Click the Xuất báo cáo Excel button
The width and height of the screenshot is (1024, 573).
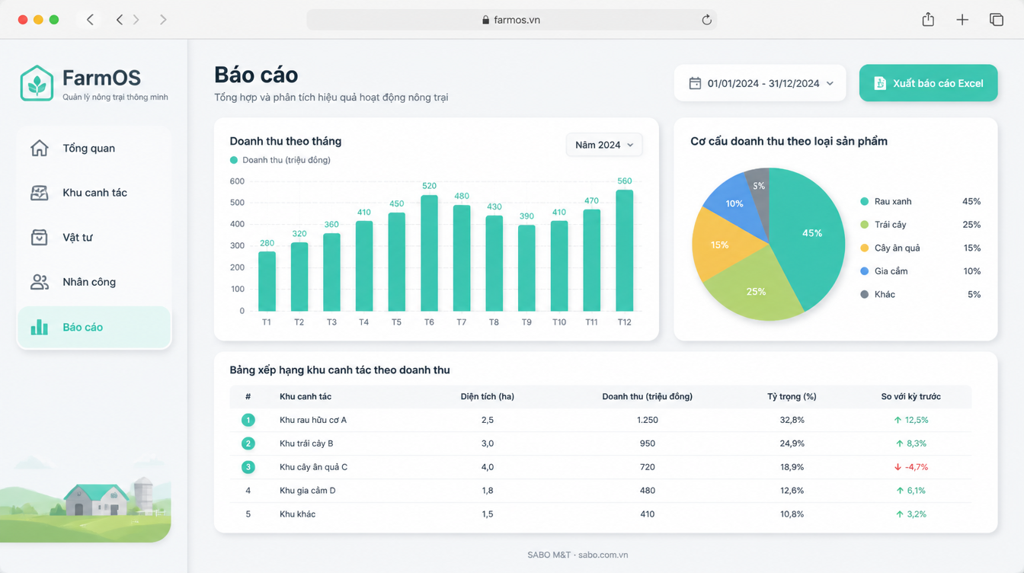[x=928, y=83]
